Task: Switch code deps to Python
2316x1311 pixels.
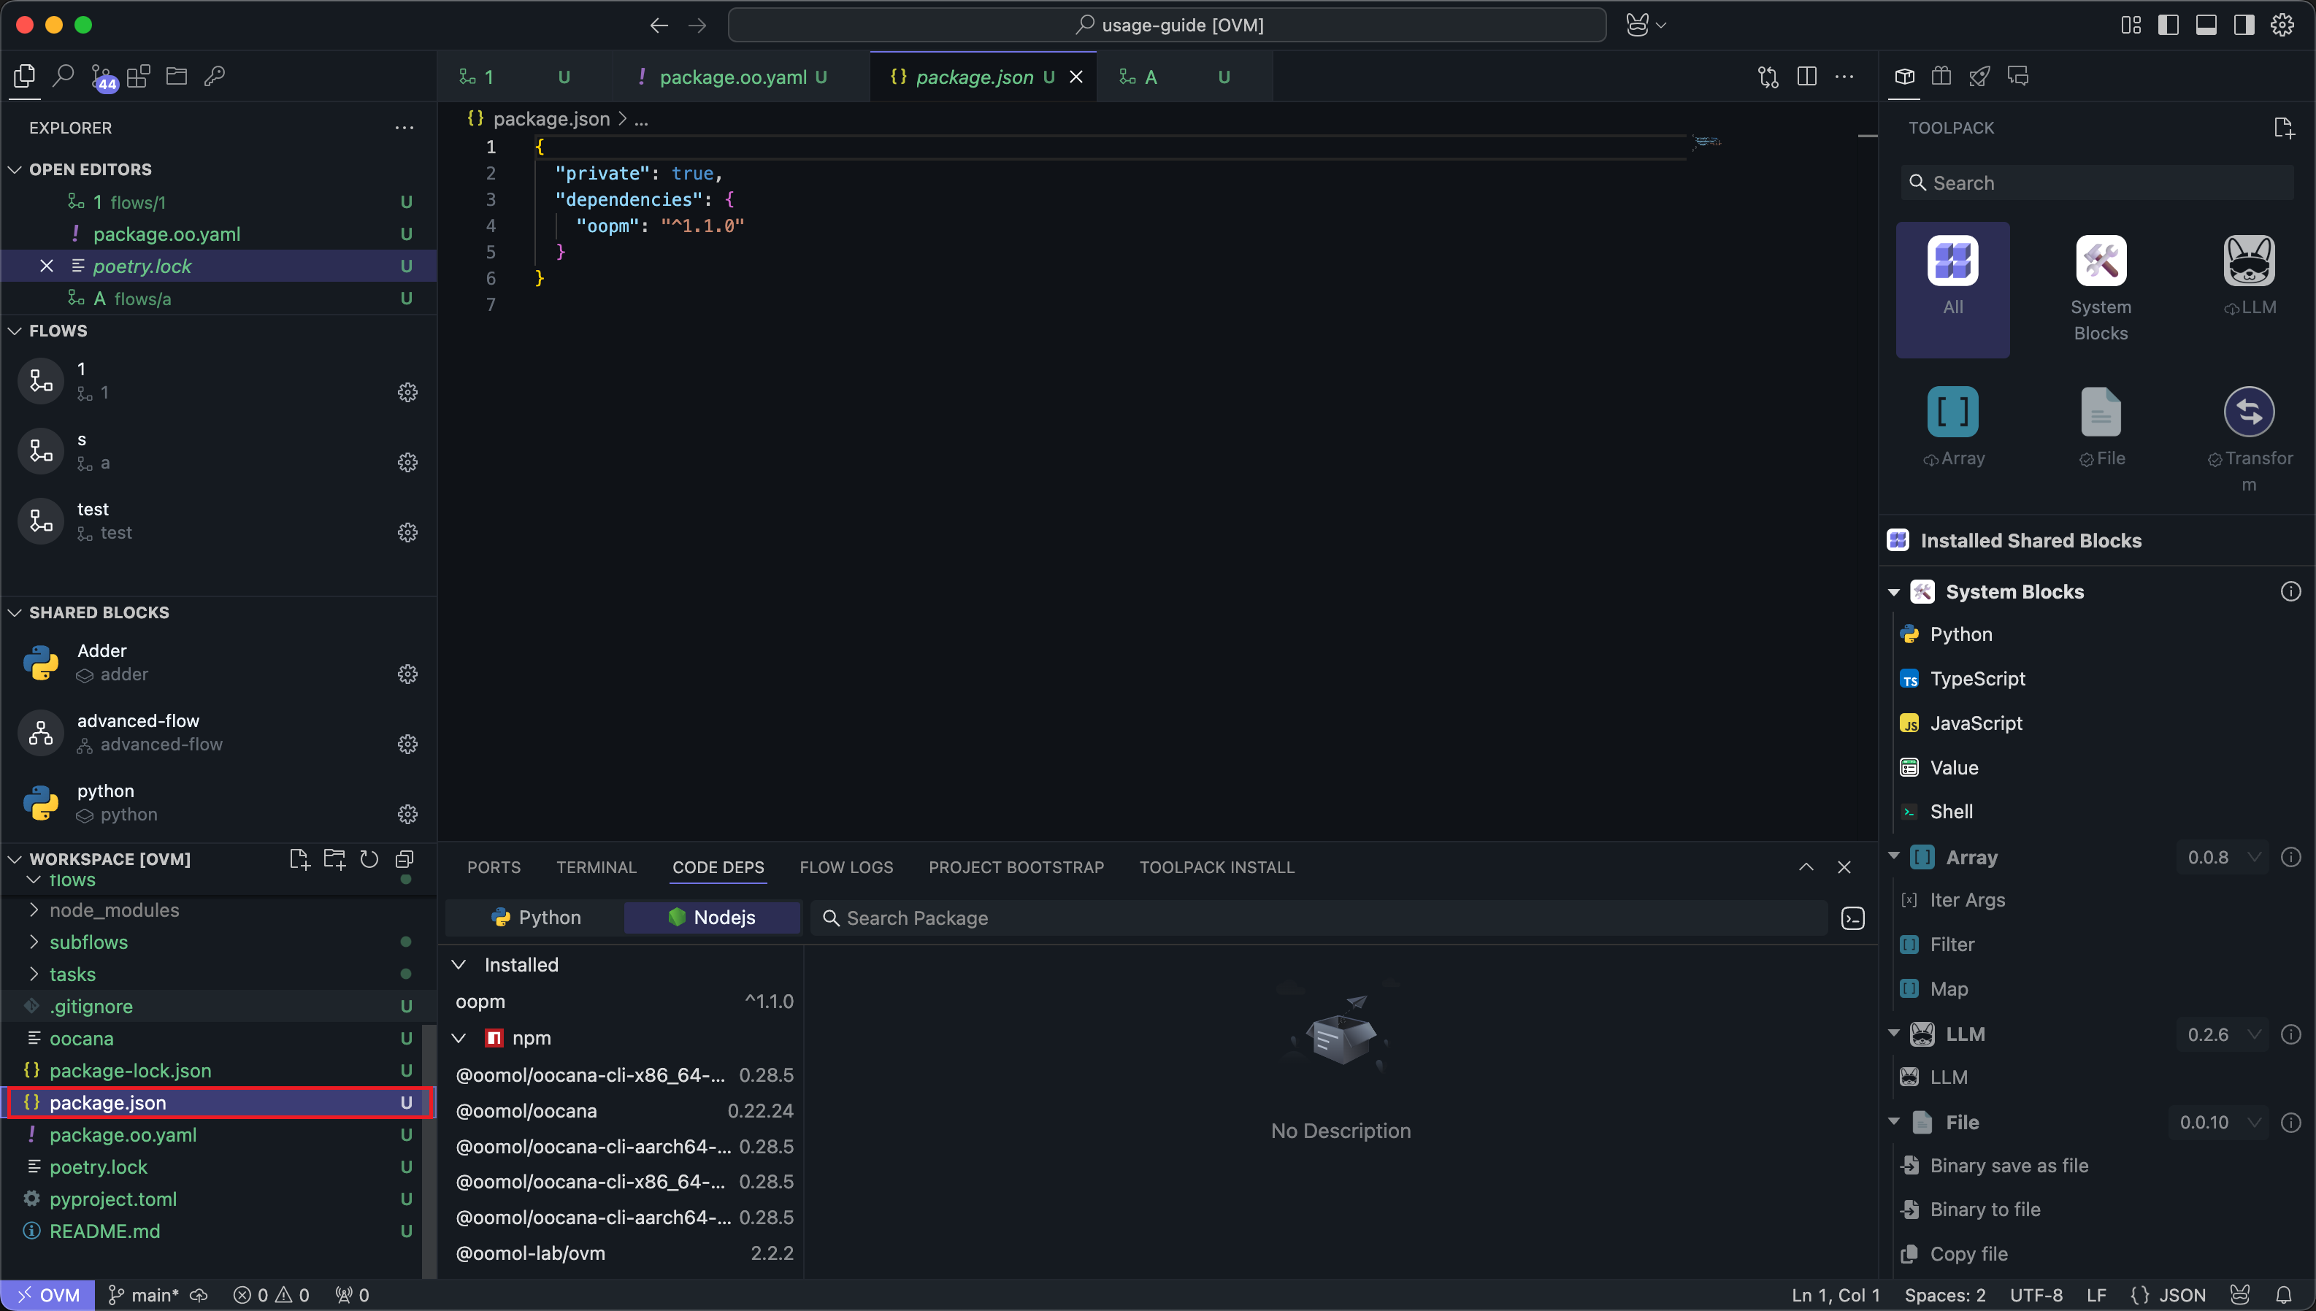Action: 537,918
